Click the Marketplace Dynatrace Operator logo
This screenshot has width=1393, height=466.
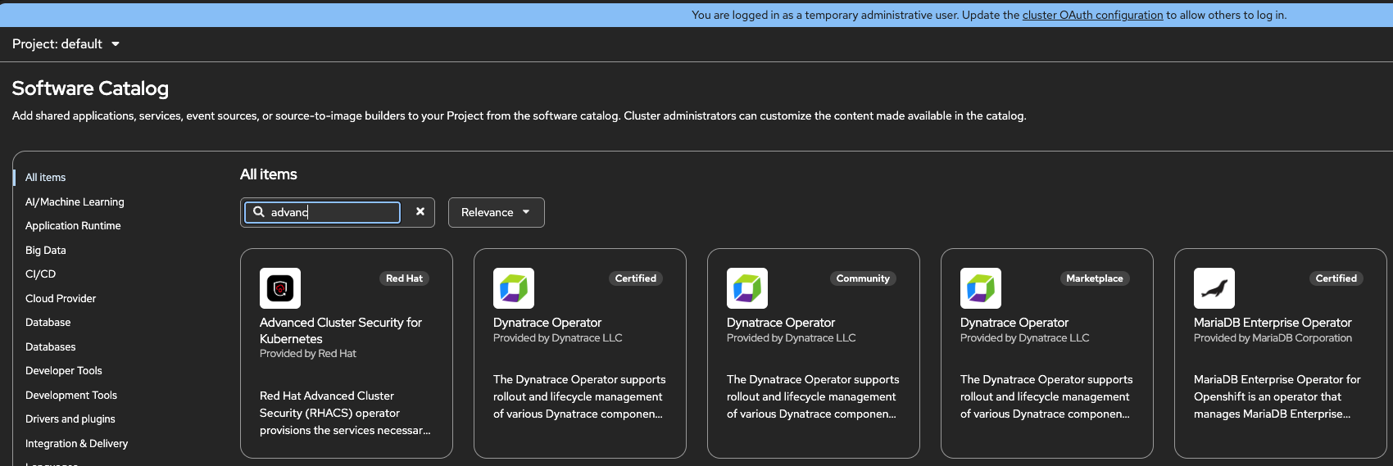981,288
